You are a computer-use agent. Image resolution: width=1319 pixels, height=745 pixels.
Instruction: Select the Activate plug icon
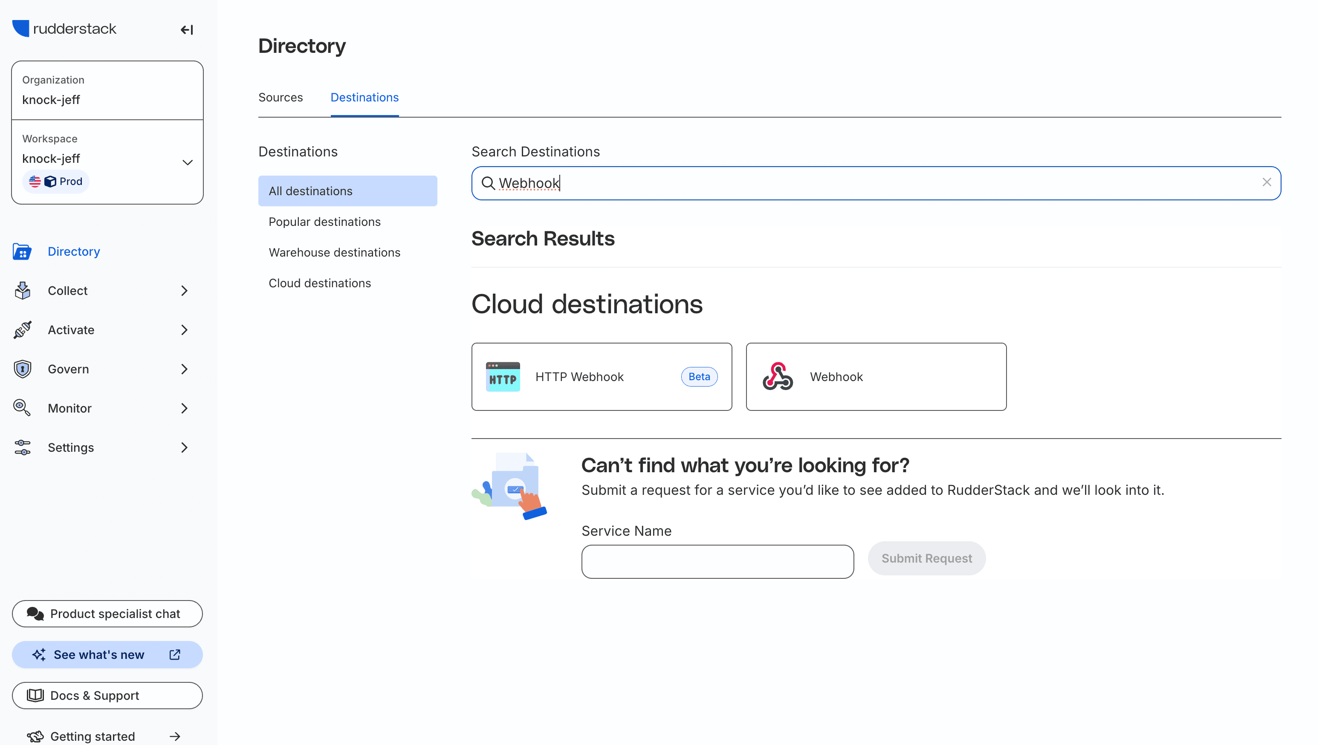coord(21,330)
